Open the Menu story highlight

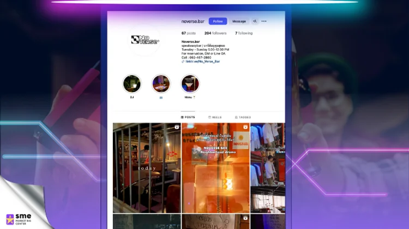point(190,84)
